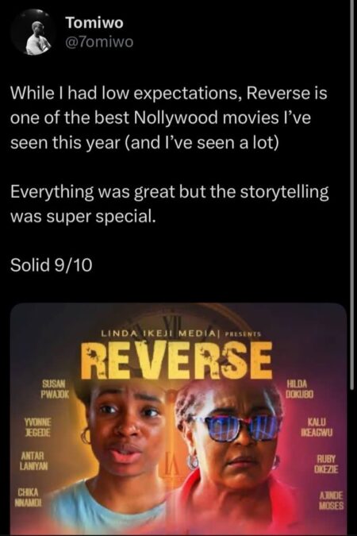Select the Yvonne Jegede cast name

click(x=37, y=427)
